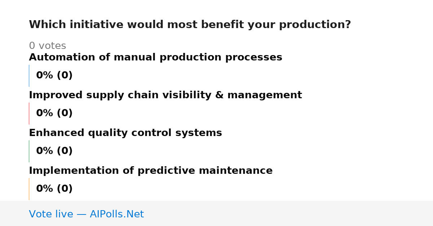Click 0% (0) result for supply chain

tap(54, 113)
